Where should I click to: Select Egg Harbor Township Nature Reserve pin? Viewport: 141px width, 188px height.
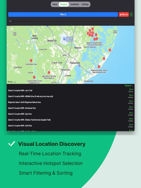pos(49,72)
